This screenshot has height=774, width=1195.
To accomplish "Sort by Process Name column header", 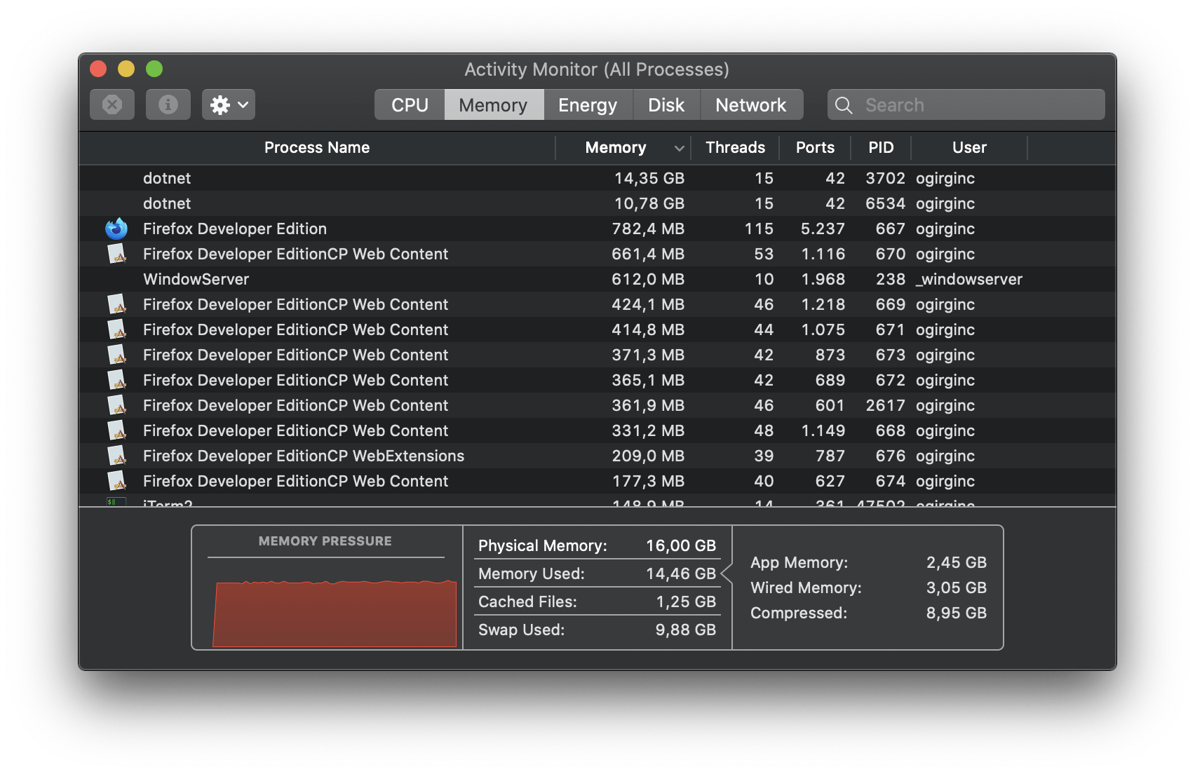I will [317, 148].
